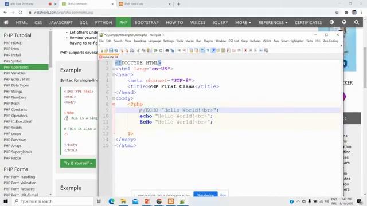The width and height of the screenshot is (367, 206).
Task: Open PHP Echo / Print in the sidebar
Action: tap(17, 79)
